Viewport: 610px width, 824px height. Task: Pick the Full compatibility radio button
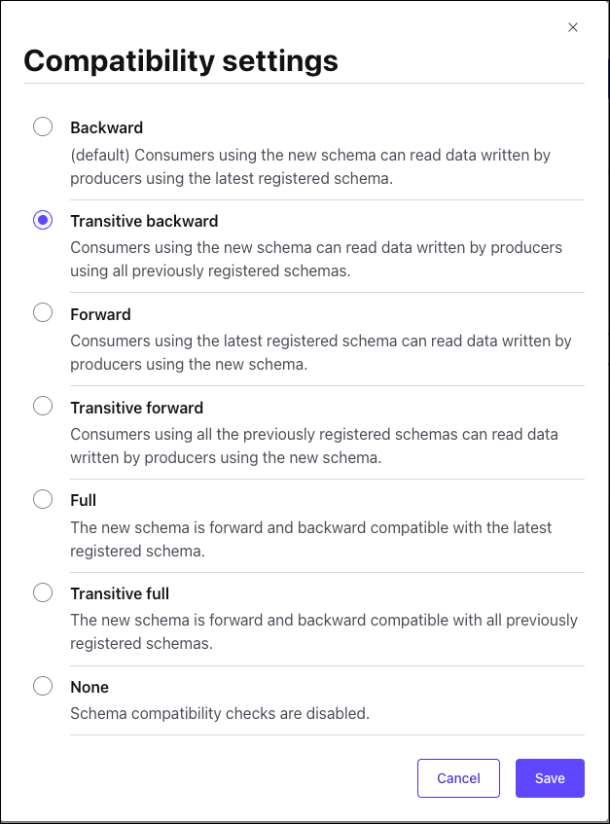pos(43,500)
